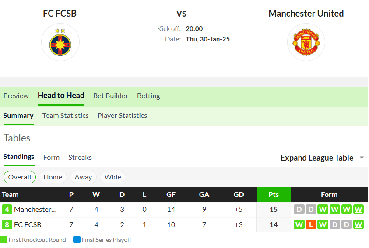Select the Home standings filter
The height and width of the screenshot is (248, 369).
(53, 177)
